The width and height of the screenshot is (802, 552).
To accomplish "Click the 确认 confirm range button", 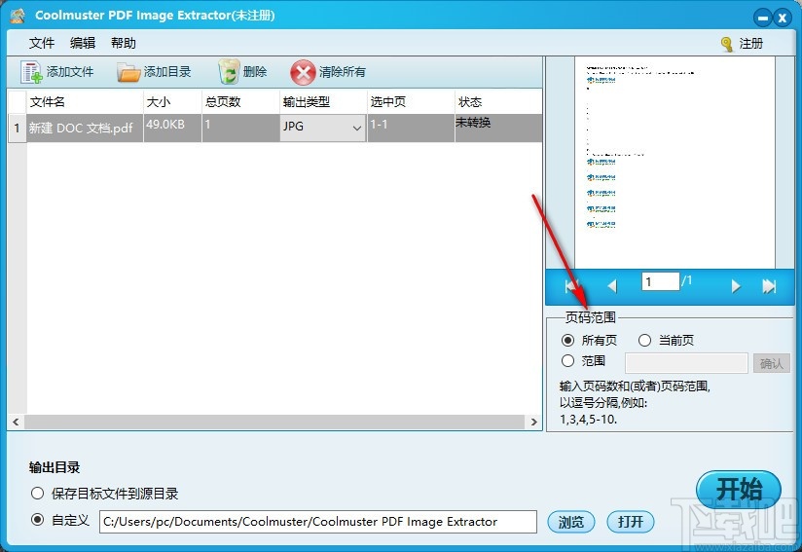I will [771, 363].
